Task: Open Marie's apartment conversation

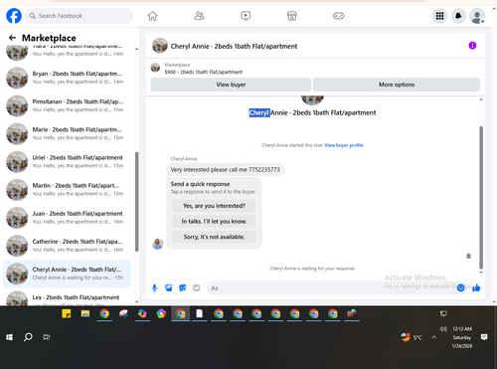Action: click(68, 133)
